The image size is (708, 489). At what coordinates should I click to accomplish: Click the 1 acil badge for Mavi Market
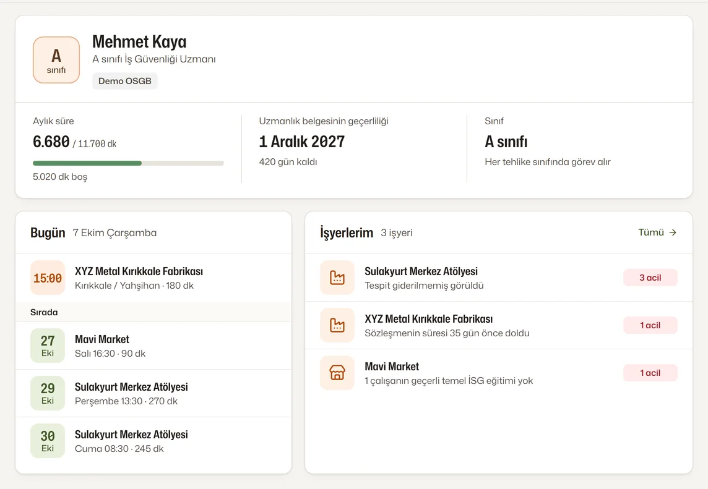pos(650,373)
